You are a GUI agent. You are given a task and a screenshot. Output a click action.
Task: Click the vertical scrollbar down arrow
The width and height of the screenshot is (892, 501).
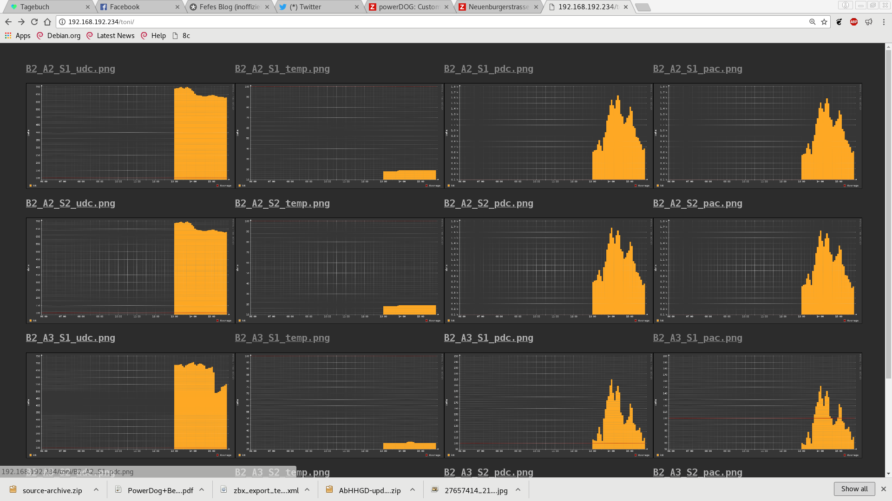point(888,474)
